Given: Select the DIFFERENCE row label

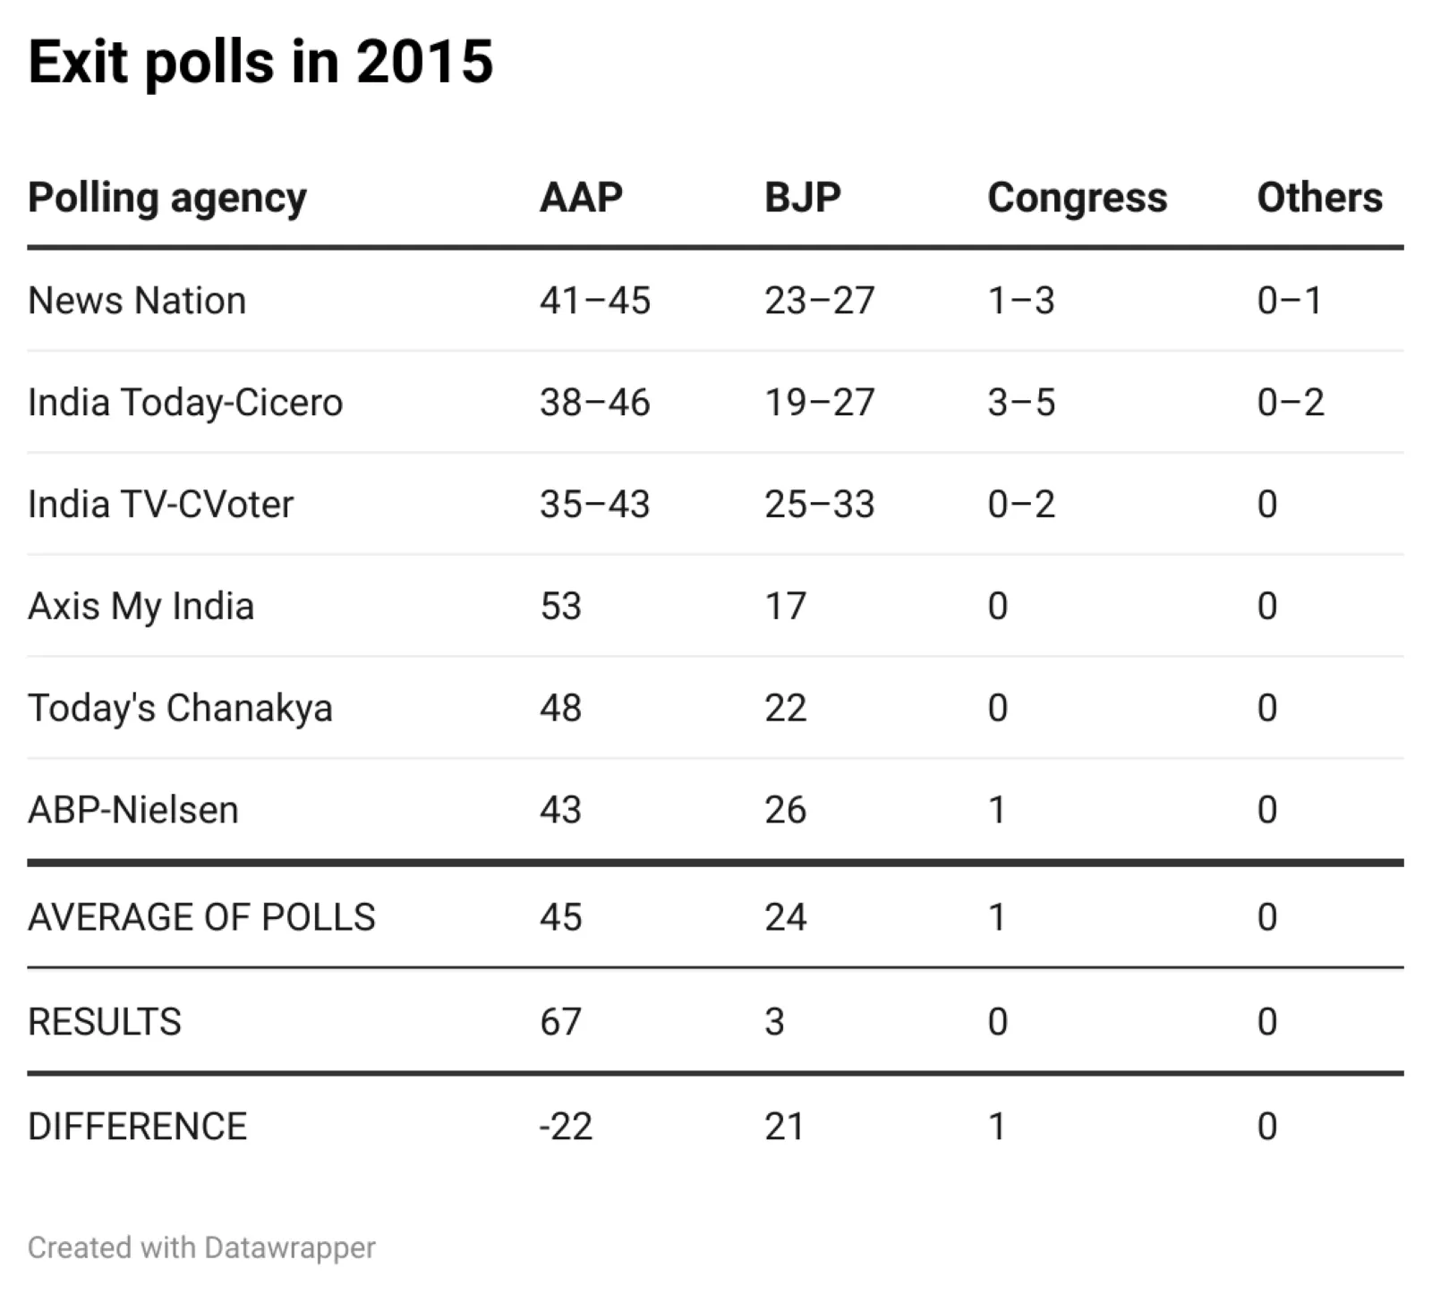Looking at the screenshot, I should pos(138,1127).
